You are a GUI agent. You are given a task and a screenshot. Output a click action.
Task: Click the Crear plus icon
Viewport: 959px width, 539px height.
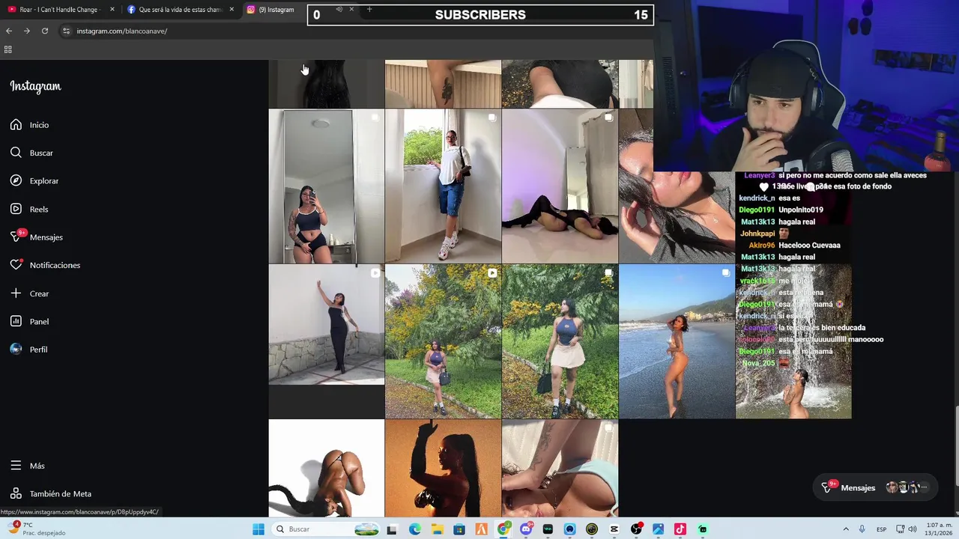[x=16, y=293]
